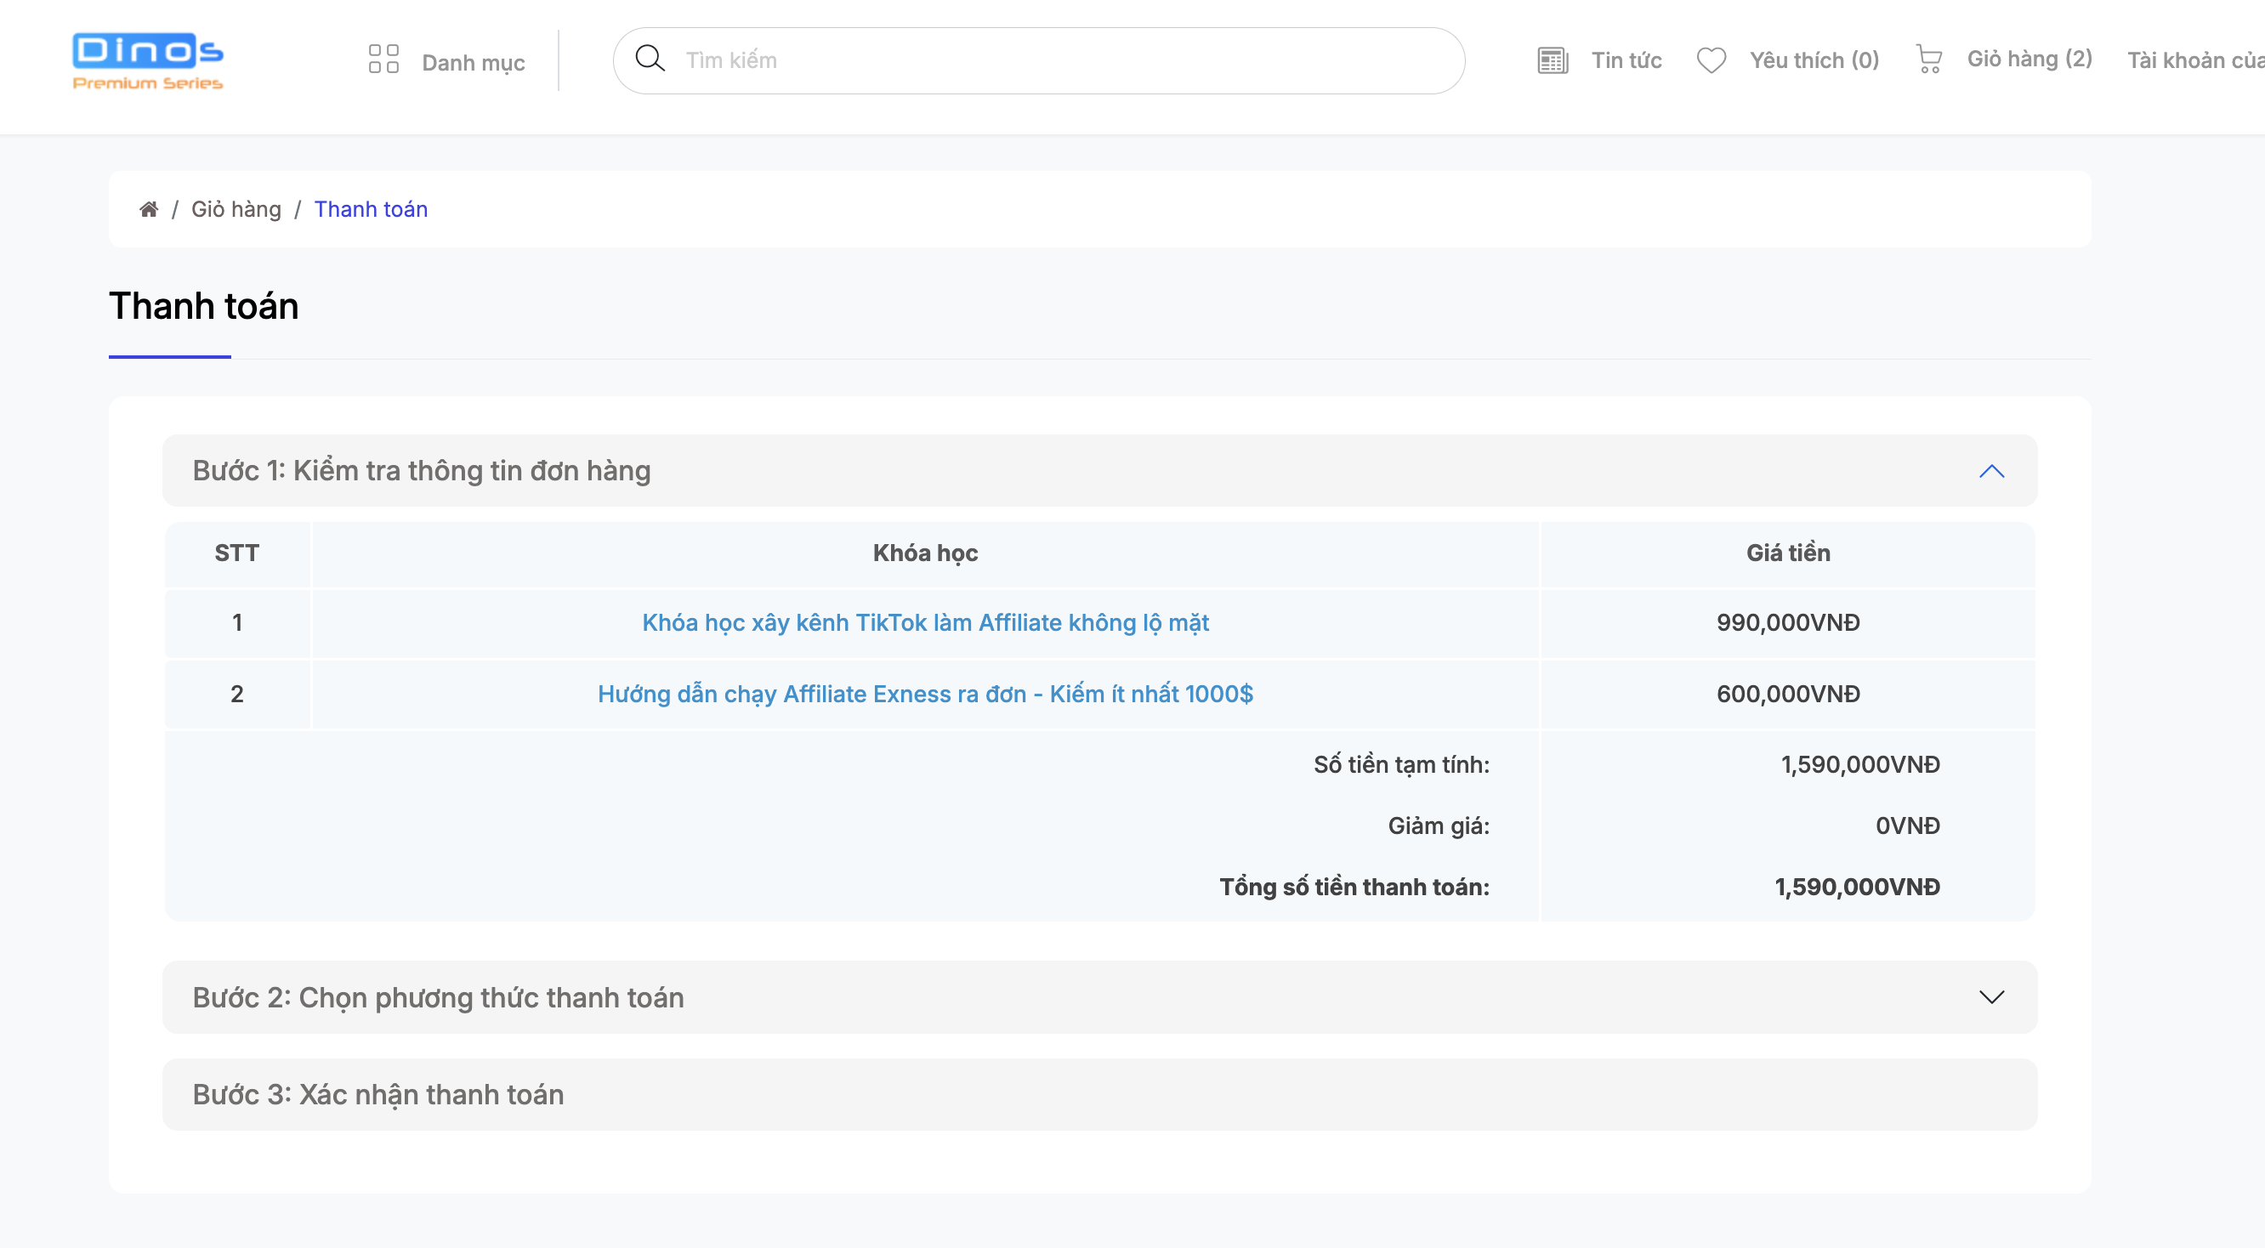
Task: Open the Tin tức page
Action: 1626,60
